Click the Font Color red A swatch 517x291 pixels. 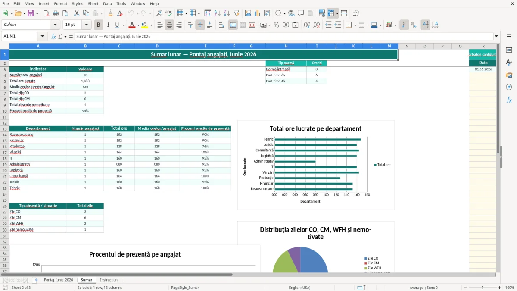pos(132,25)
